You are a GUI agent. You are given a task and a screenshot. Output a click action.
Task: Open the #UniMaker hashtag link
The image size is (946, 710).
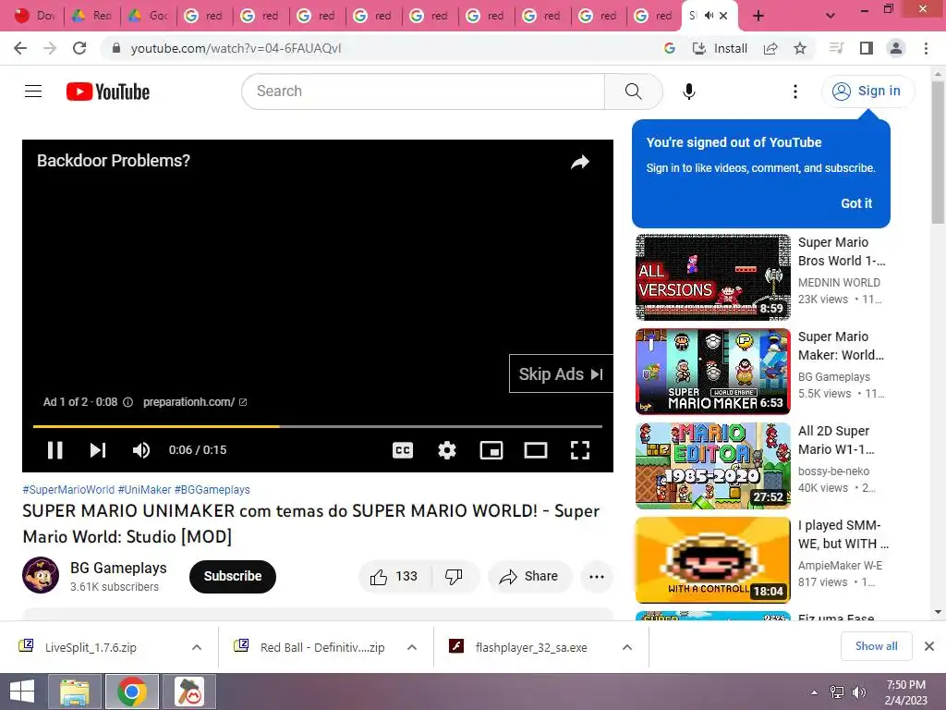point(144,490)
